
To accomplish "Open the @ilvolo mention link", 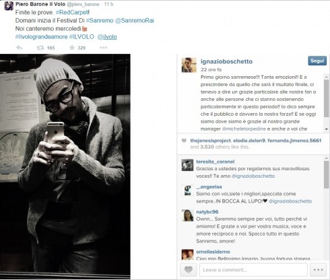I will pyautogui.click(x=107, y=36).
